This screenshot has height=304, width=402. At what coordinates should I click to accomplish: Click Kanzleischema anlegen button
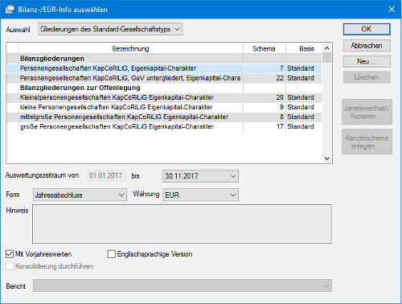coord(367,142)
